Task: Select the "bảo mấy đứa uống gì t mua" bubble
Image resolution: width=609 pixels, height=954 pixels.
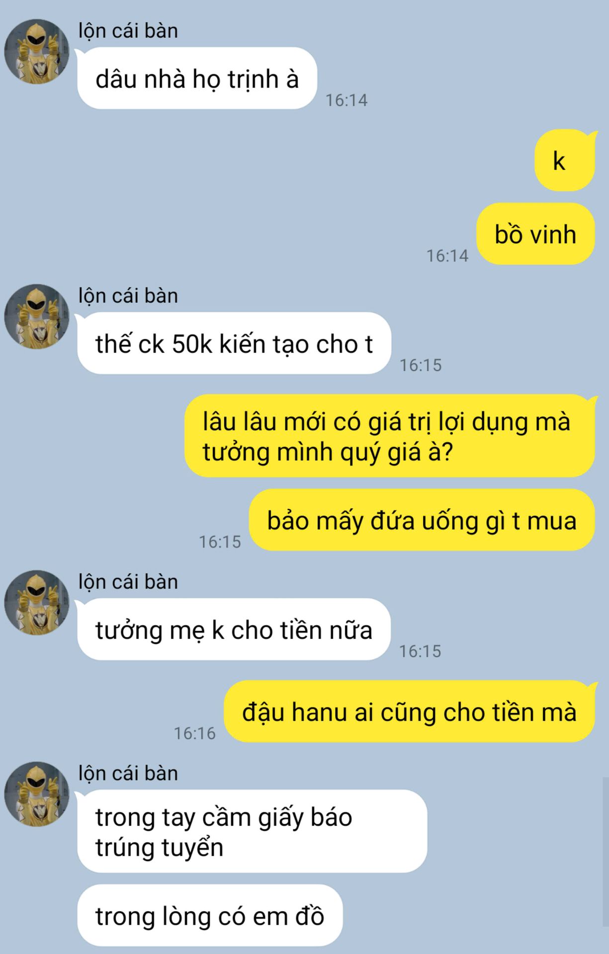Action: tap(422, 520)
